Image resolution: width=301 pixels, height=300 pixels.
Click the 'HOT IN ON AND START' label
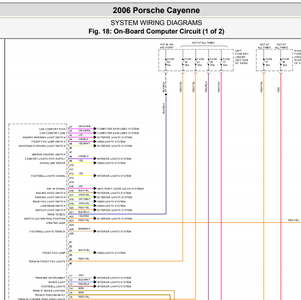(166, 46)
